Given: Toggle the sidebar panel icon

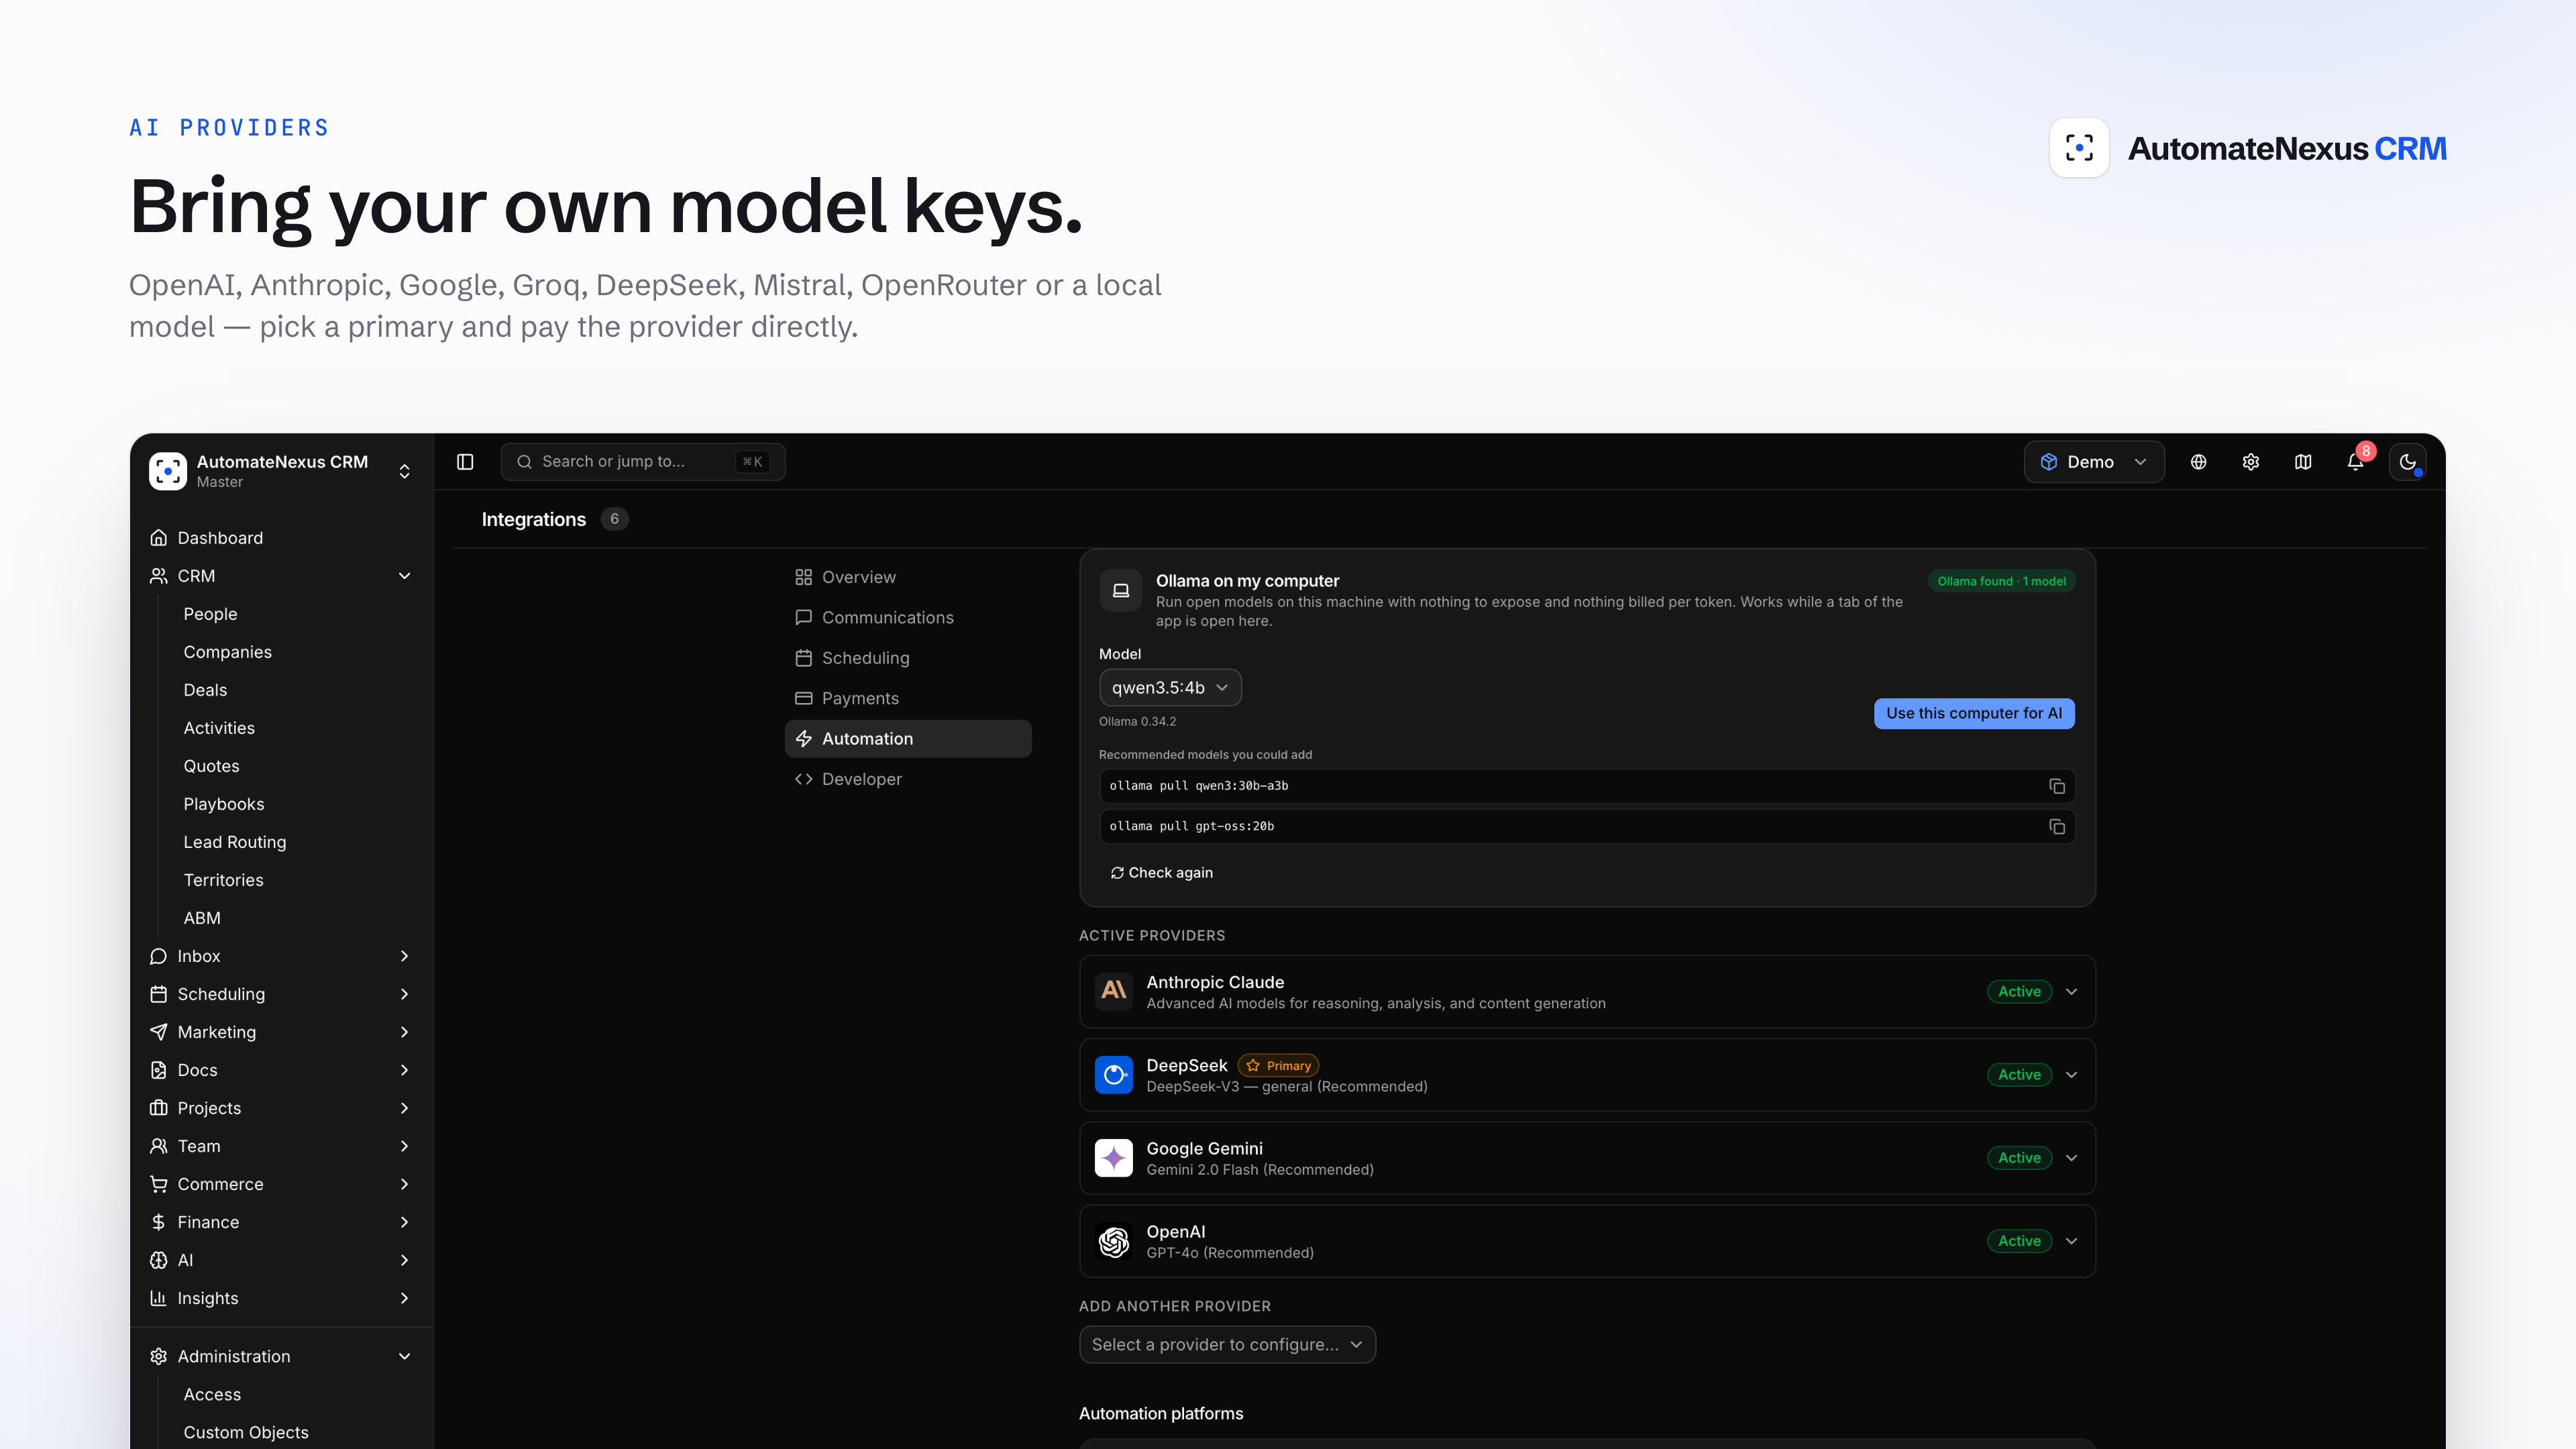Looking at the screenshot, I should 465,462.
